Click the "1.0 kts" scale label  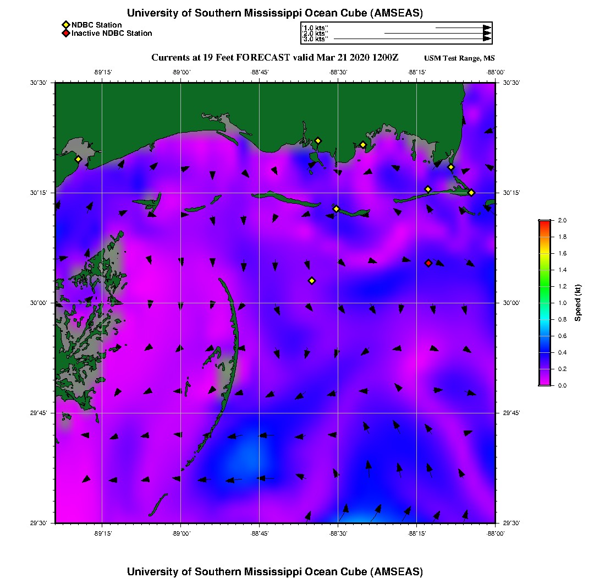tap(316, 28)
